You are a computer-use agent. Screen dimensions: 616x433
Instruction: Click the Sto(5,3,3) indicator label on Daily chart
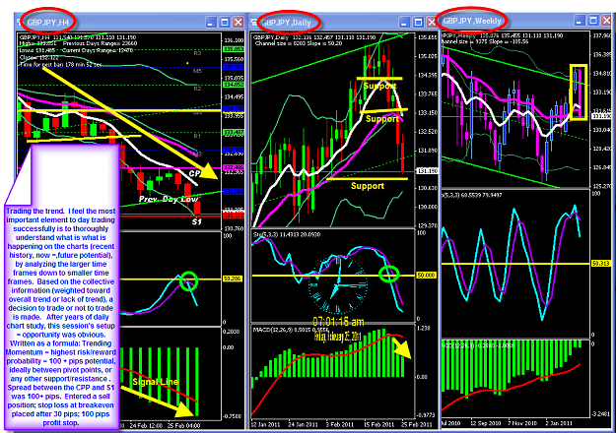[287, 234]
